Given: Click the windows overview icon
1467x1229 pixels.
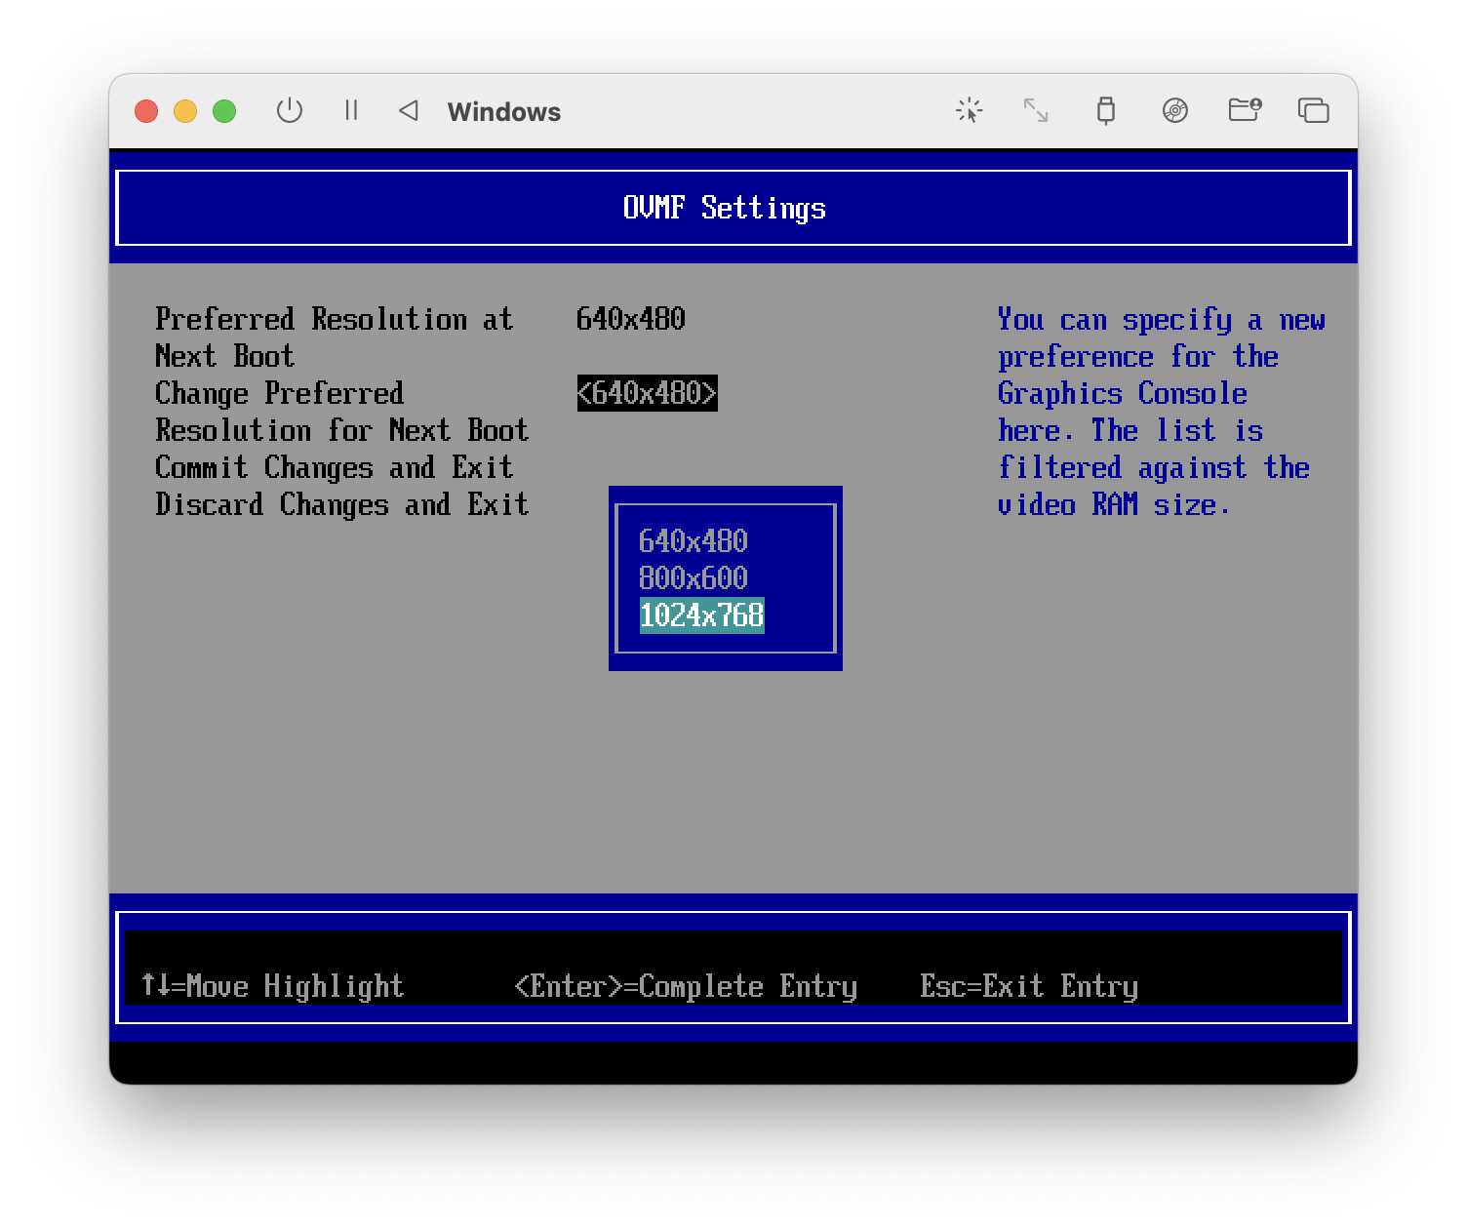Looking at the screenshot, I should (x=1314, y=111).
